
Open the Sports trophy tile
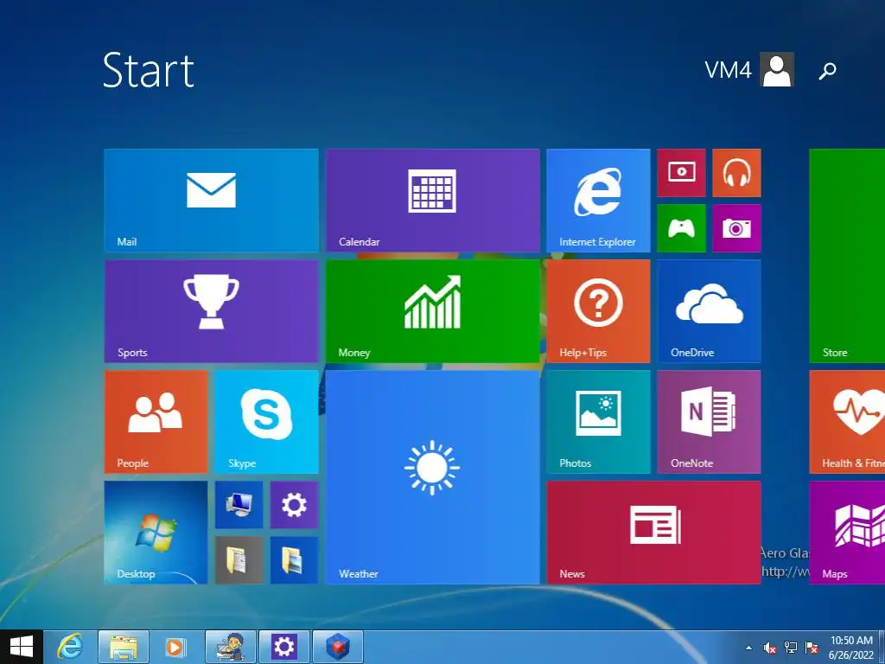(211, 310)
